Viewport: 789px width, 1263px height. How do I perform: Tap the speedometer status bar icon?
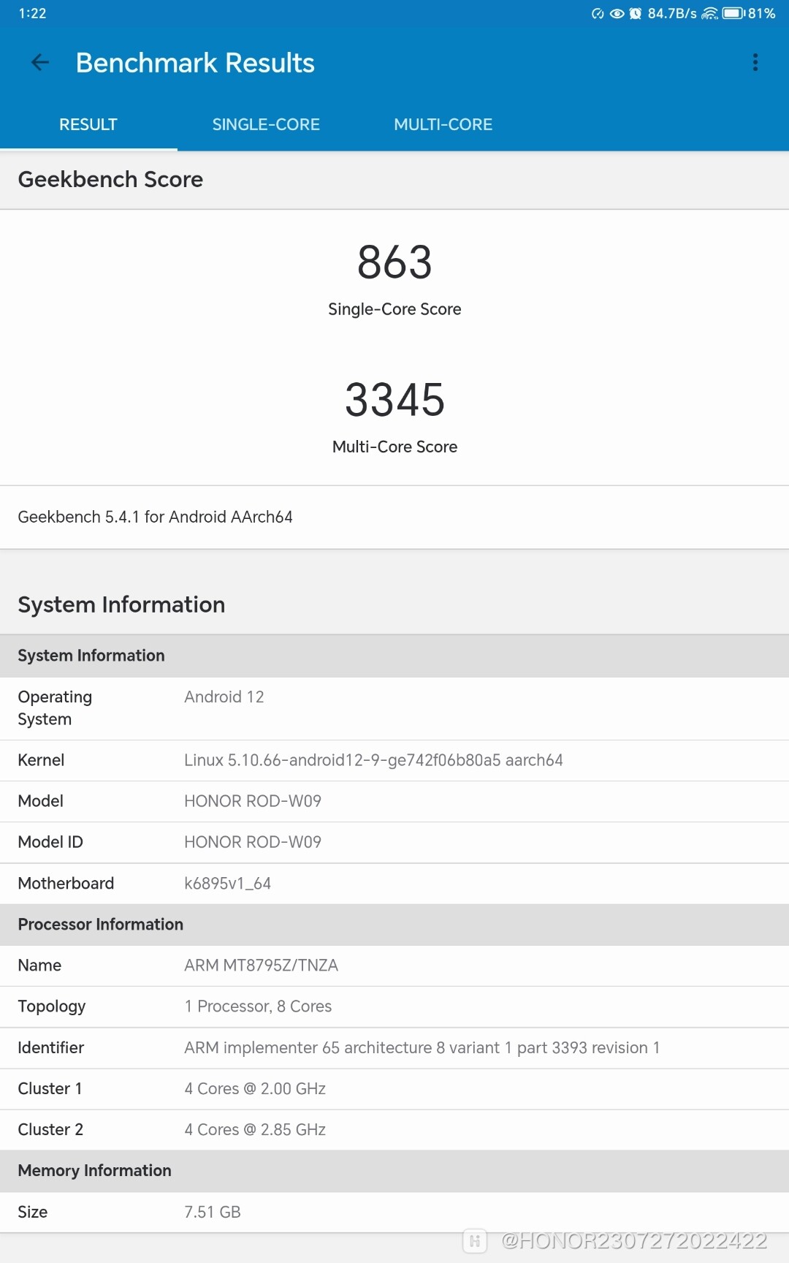pyautogui.click(x=598, y=13)
